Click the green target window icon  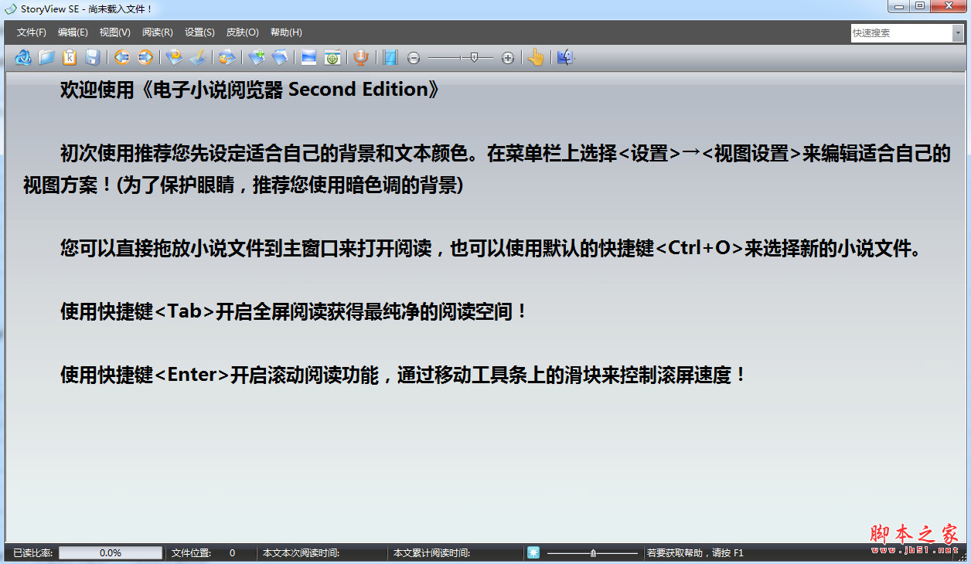click(332, 57)
